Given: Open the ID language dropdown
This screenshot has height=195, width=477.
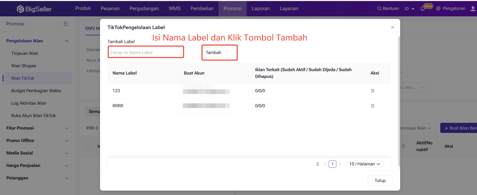Looking at the screenshot, I should click(x=409, y=9).
